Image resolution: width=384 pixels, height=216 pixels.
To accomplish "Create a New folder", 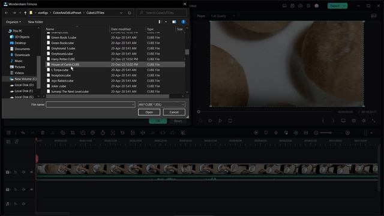I will tap(35, 22).
